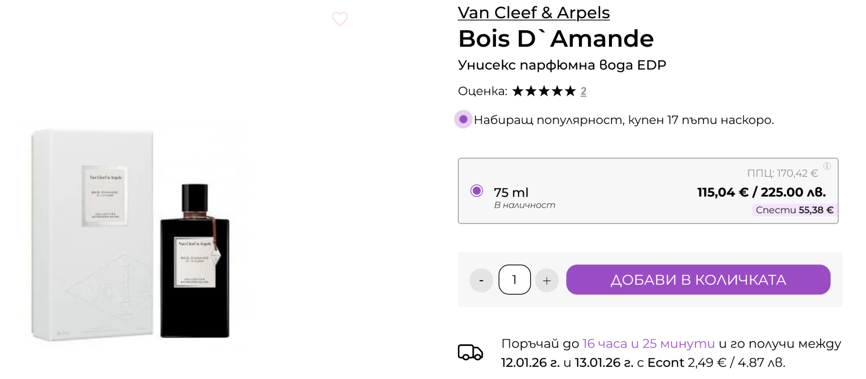Open the Van Cleef & Arpels brand link
This screenshot has width=866, height=379.
coord(534,13)
